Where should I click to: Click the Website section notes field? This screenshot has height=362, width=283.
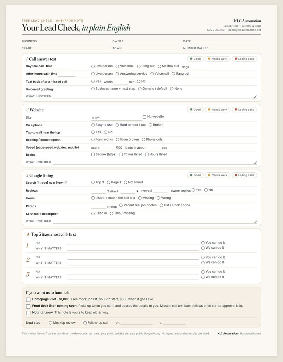(155, 162)
